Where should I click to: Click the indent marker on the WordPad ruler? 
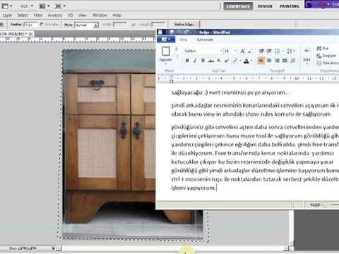172,79
